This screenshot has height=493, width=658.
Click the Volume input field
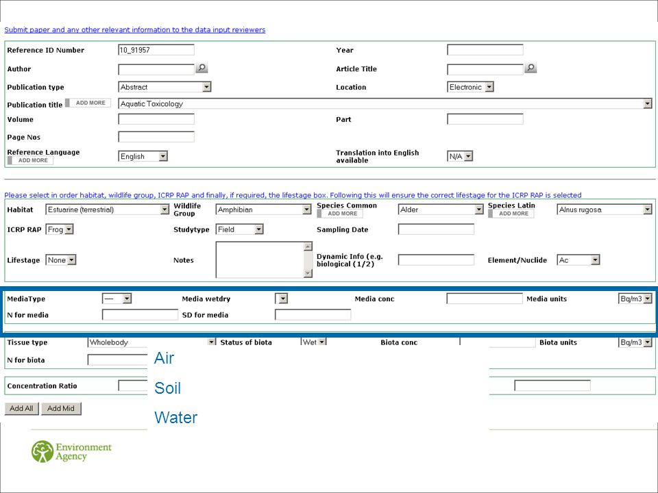[156, 119]
